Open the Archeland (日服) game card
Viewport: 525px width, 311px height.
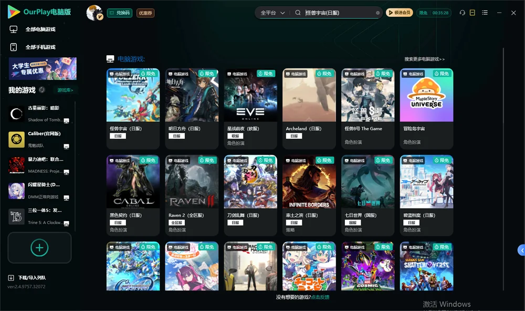pos(309,109)
